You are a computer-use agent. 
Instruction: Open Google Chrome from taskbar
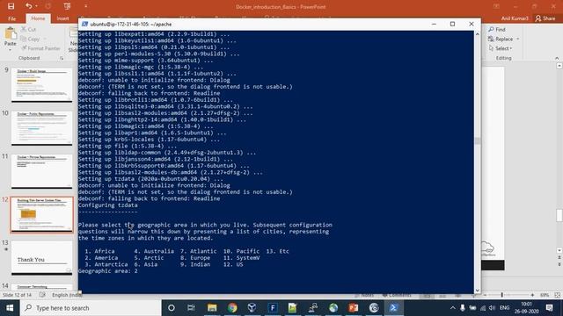232,308
